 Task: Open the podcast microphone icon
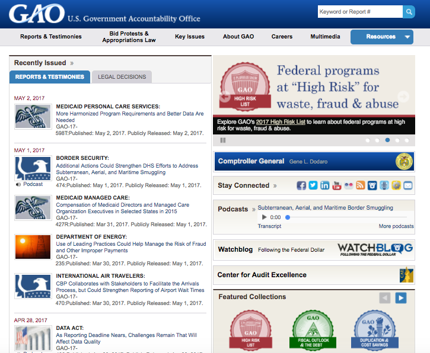[x=384, y=185]
